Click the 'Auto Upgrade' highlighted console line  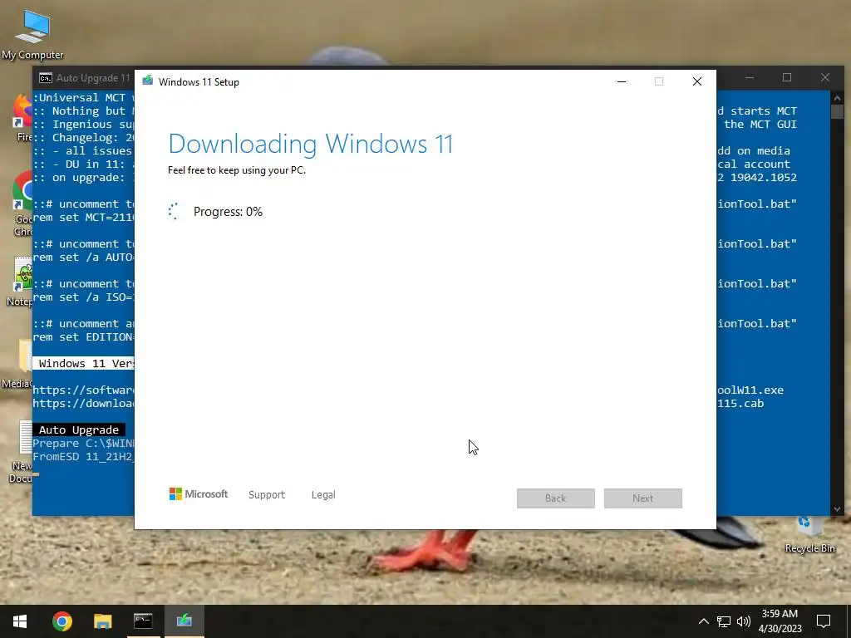79,429
